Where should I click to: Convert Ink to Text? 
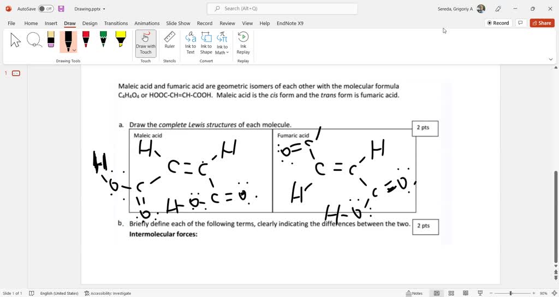pyautogui.click(x=191, y=43)
